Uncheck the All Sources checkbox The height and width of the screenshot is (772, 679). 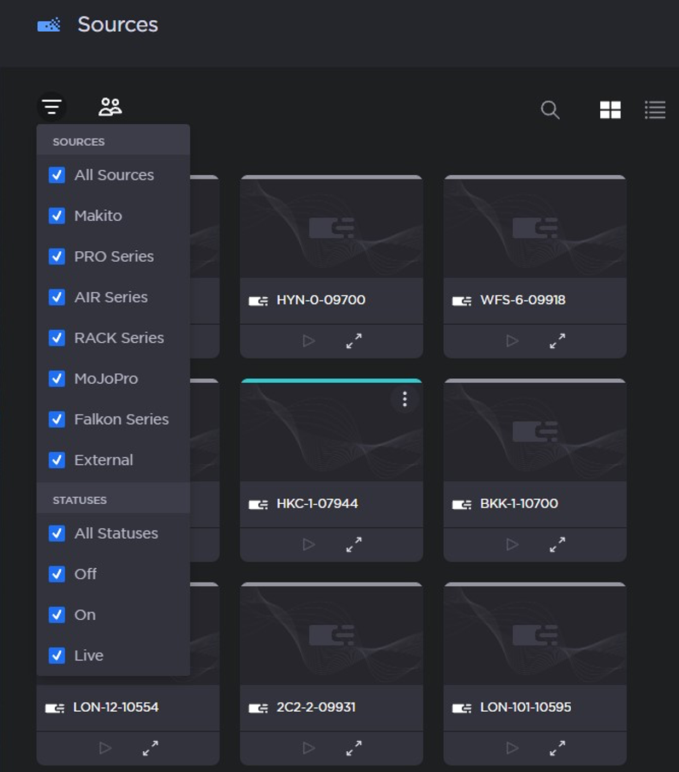[x=57, y=175]
